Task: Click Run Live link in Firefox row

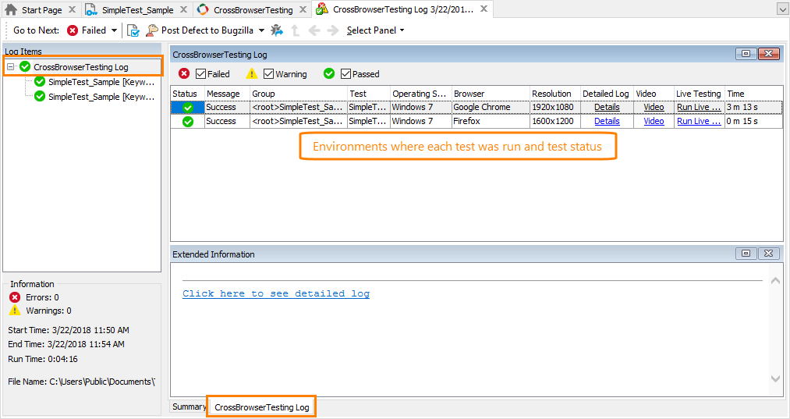Action: pos(699,122)
